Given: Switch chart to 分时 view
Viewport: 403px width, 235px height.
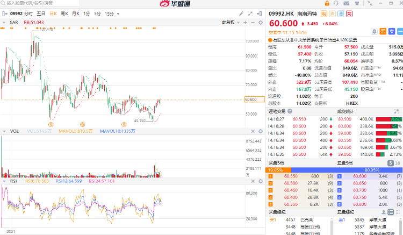Looking at the screenshot, I should coord(28,13).
